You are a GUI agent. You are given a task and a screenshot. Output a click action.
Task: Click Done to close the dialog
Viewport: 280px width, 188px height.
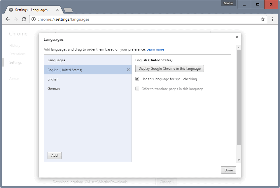point(228,170)
